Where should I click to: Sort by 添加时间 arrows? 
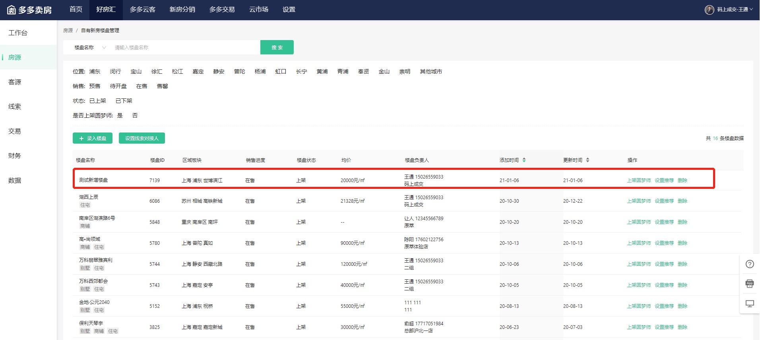point(524,160)
